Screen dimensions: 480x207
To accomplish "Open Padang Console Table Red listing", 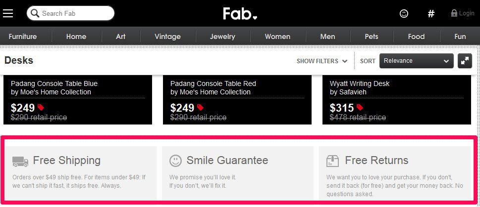I will [213, 83].
